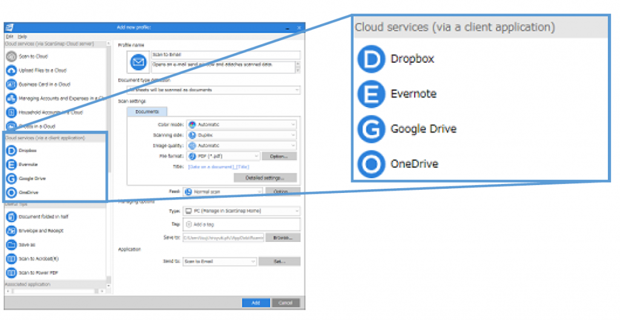Click Google Drive icon in enlarged callout

point(371,129)
